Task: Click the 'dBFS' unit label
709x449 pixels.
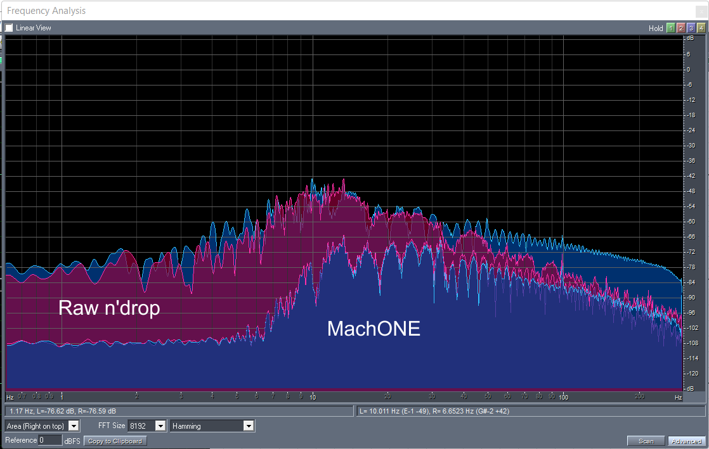Action: (72, 441)
